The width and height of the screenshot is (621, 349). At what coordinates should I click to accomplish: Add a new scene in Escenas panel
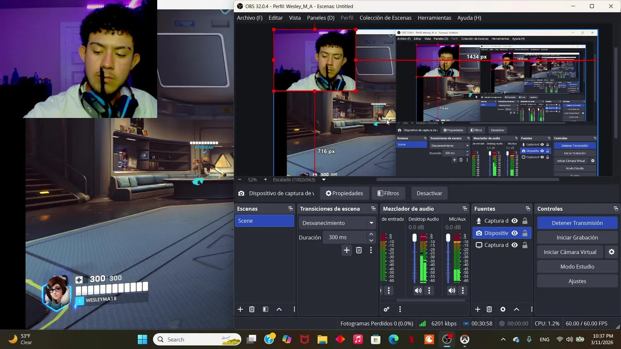[x=240, y=309]
